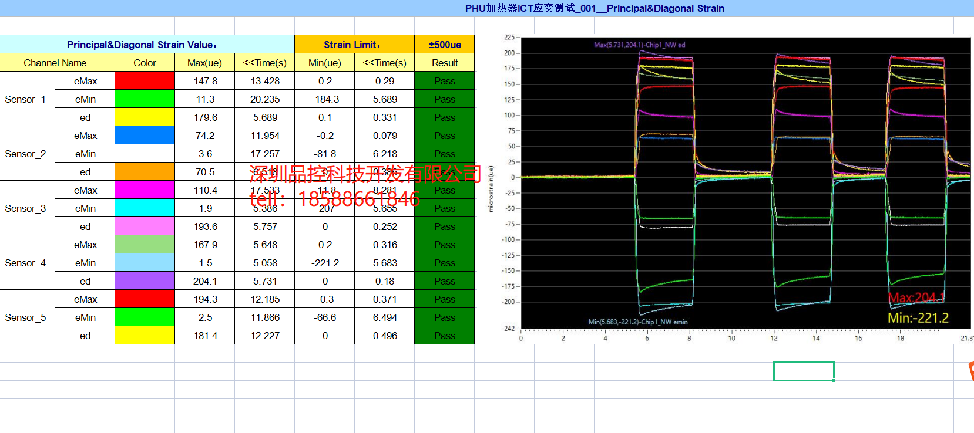974x433 pixels.
Task: Click the cyan swatch for Sensor_3 eMin
Action: [145, 208]
